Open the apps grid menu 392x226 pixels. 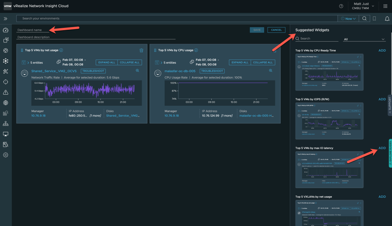pyautogui.click(x=385, y=6)
